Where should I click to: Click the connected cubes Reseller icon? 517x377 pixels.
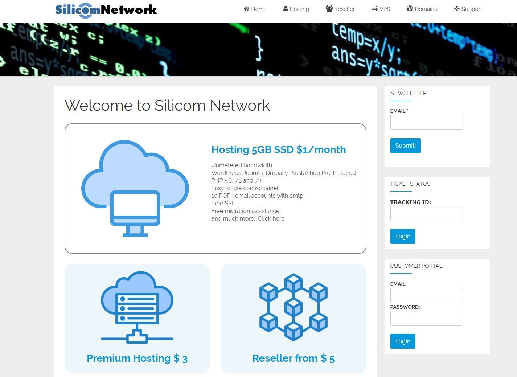(294, 307)
